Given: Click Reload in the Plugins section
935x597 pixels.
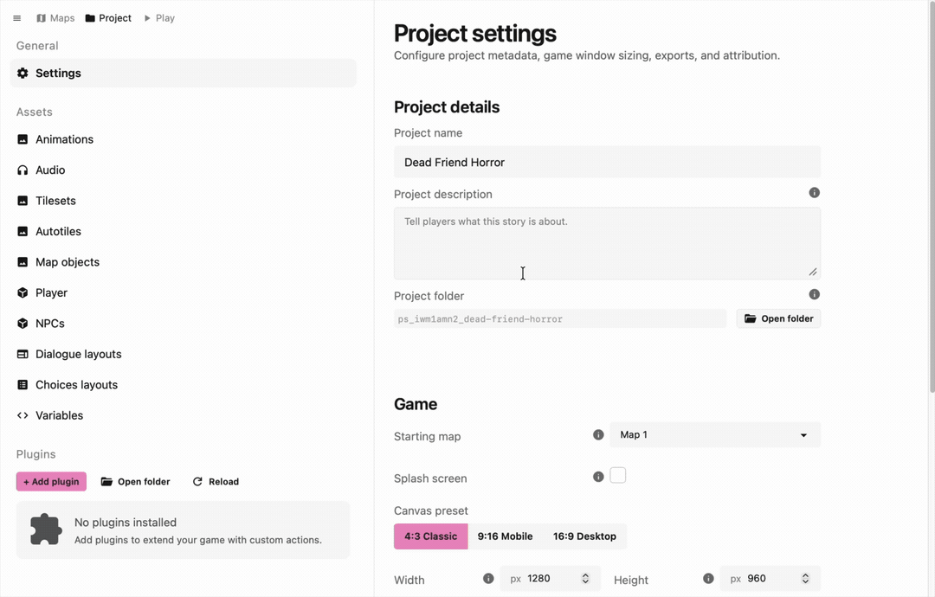Looking at the screenshot, I should tap(216, 481).
